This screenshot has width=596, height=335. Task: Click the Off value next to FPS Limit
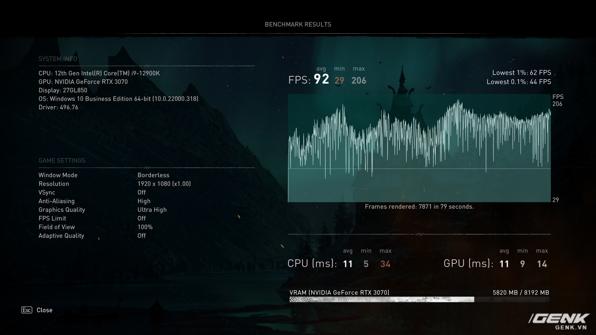[x=142, y=218]
